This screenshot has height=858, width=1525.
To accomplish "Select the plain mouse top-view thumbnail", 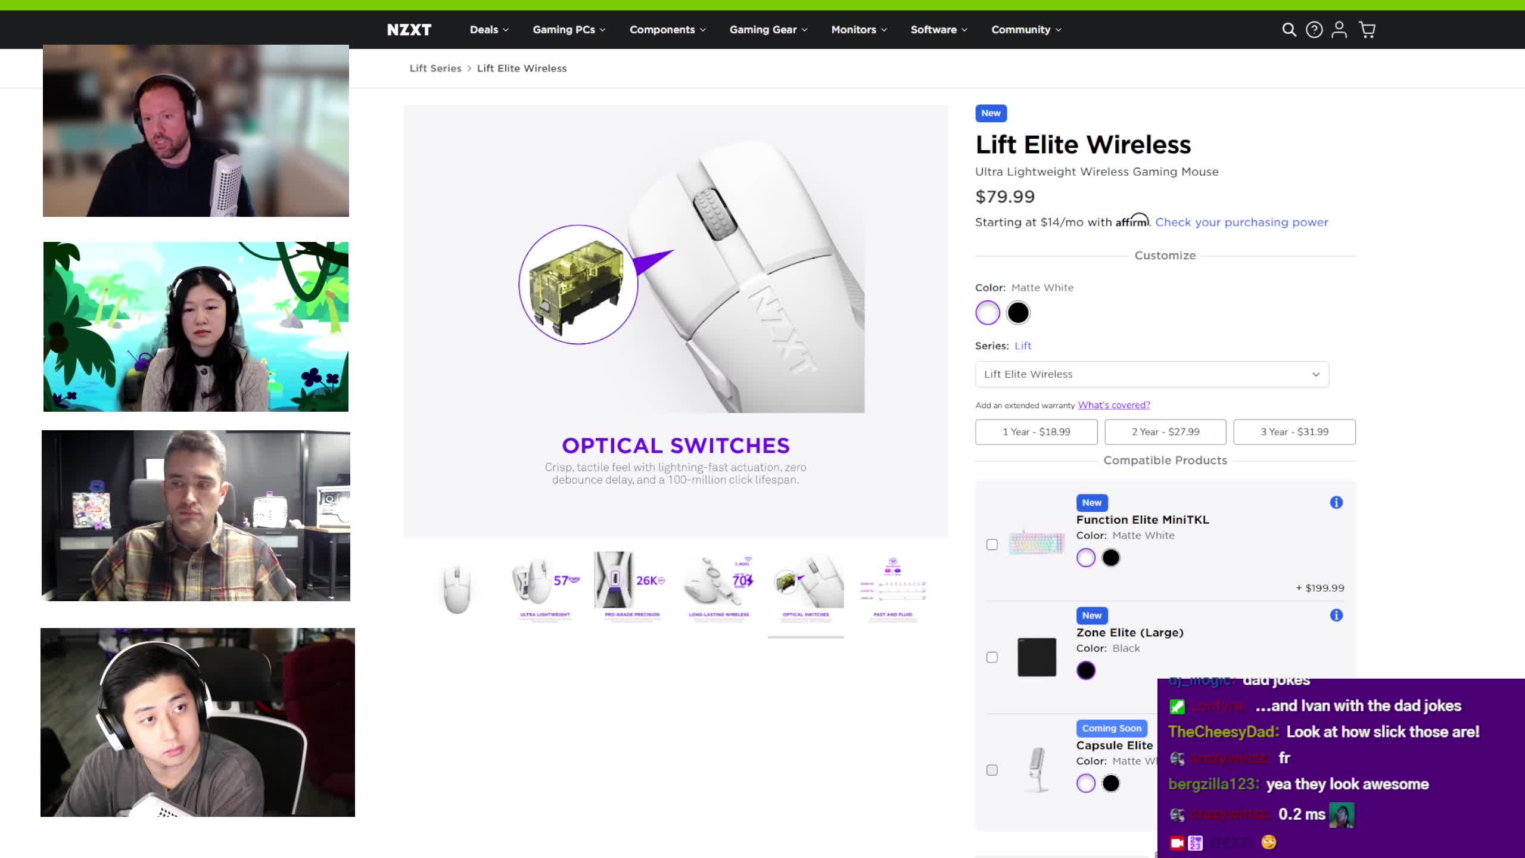I will [457, 588].
